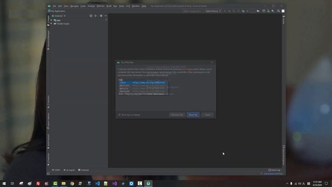The height and width of the screenshot is (187, 332).
Task: Open Google Chrome from the taskbar
Action: tap(72, 183)
